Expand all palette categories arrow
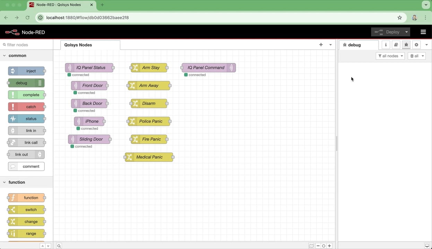432x249 pixels. [x=48, y=246]
